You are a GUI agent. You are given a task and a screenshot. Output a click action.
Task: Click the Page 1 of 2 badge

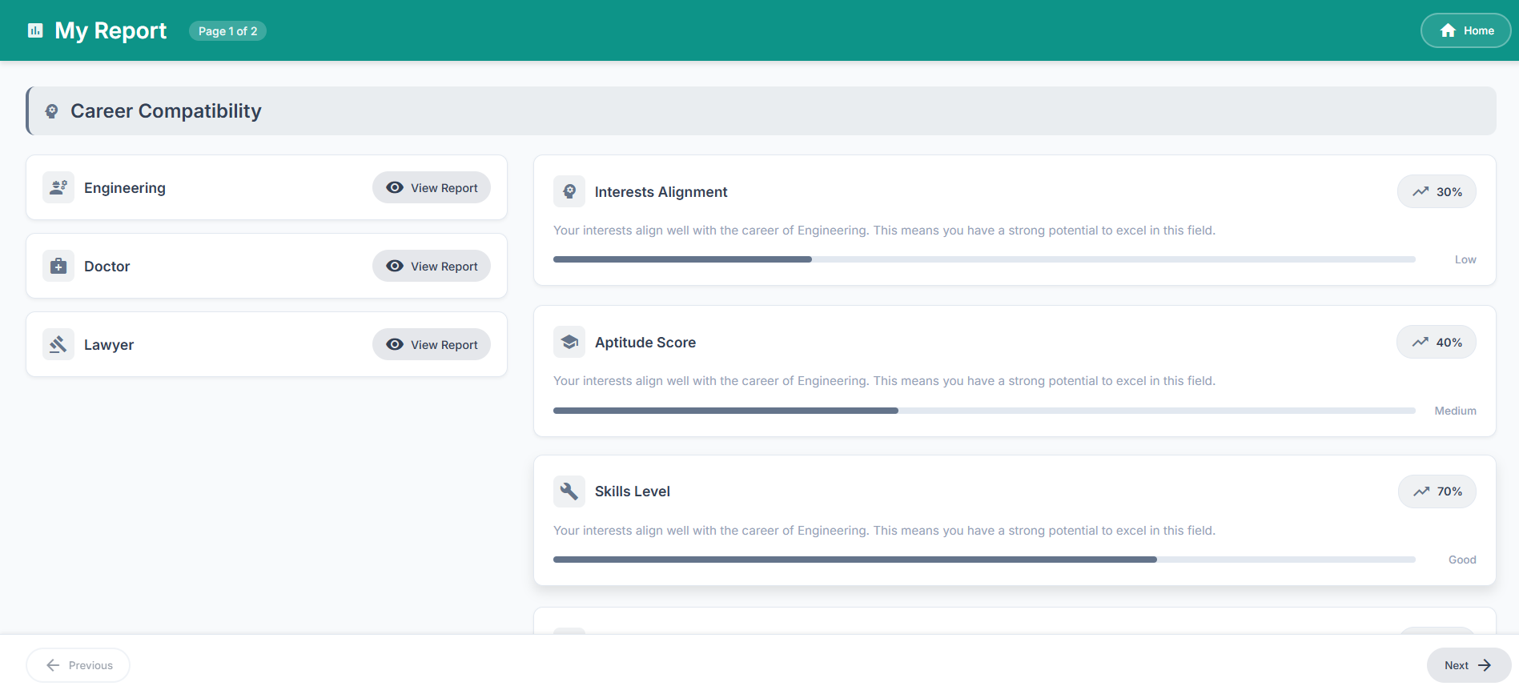(x=227, y=30)
